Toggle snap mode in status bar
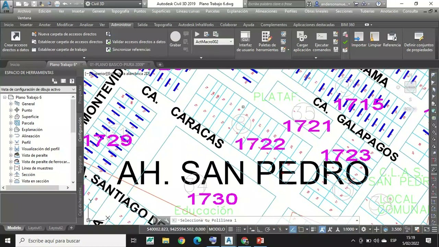 point(238,229)
